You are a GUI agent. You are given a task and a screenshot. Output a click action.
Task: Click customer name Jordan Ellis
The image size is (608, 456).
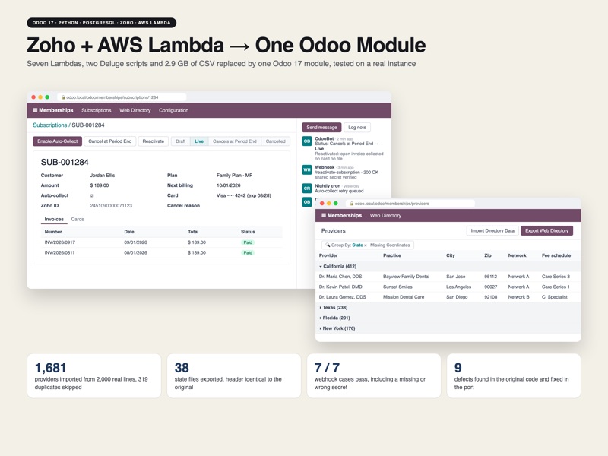pyautogui.click(x=103, y=176)
